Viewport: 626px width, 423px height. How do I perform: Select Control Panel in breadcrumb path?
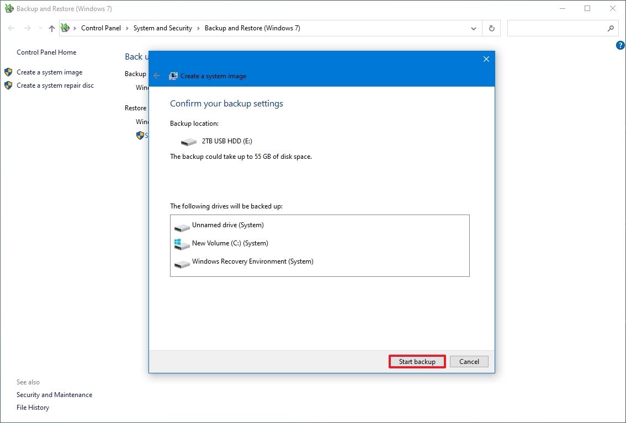(100, 28)
